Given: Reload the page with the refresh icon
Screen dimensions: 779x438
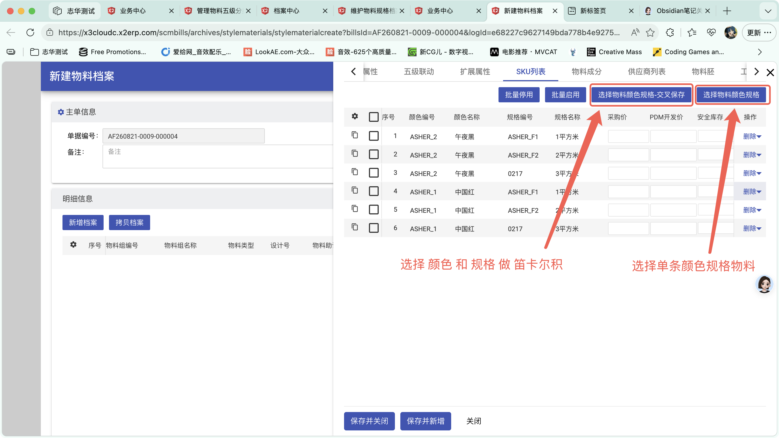Looking at the screenshot, I should point(30,32).
